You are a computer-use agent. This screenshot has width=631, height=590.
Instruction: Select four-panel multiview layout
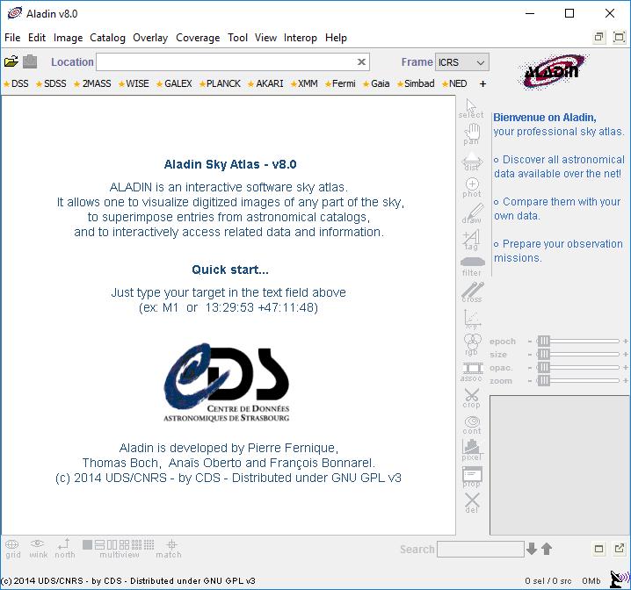click(124, 544)
